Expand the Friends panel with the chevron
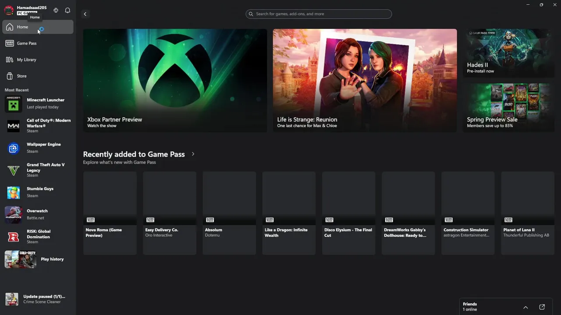The width and height of the screenshot is (561, 315). [525, 307]
